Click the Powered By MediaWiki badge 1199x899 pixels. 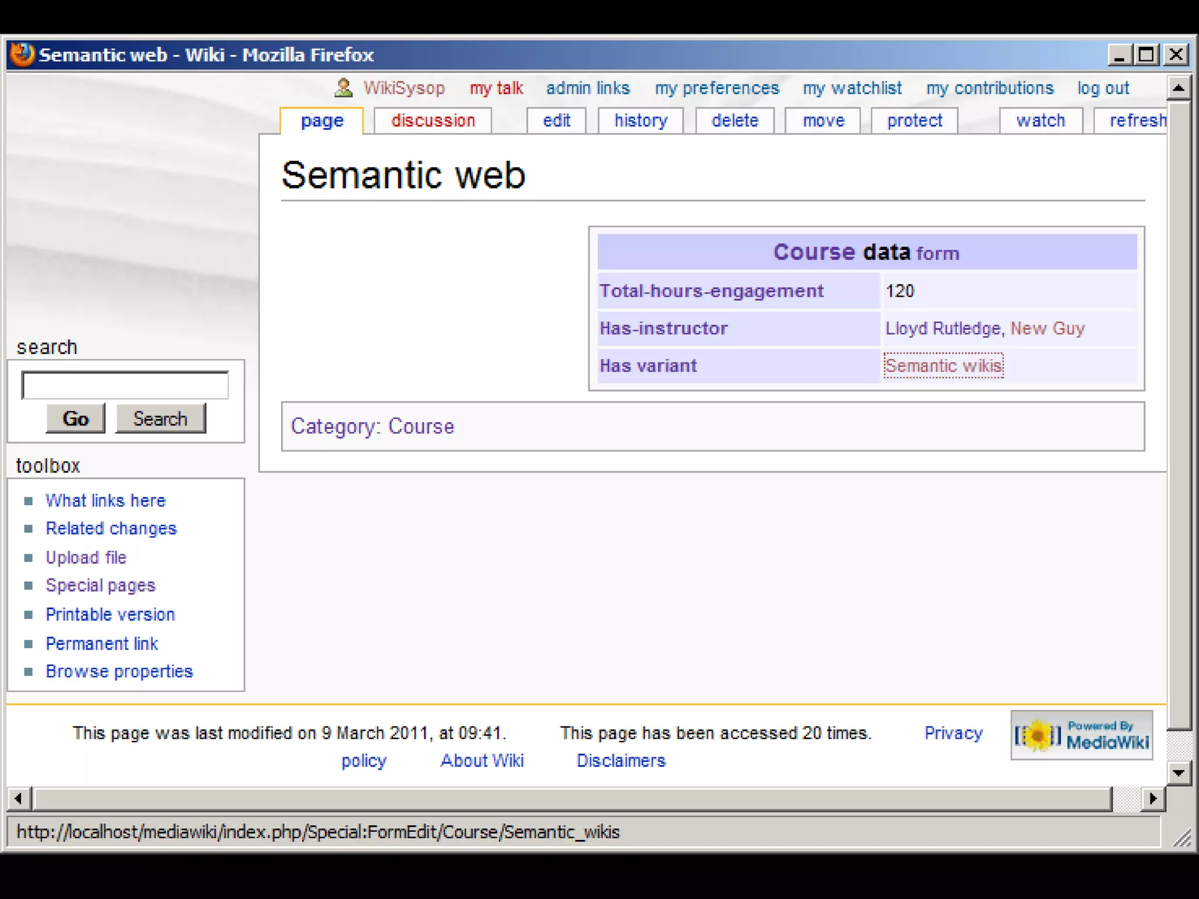click(1081, 735)
